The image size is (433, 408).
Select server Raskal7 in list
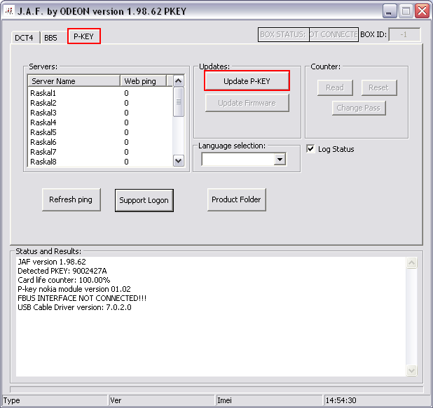(100, 152)
